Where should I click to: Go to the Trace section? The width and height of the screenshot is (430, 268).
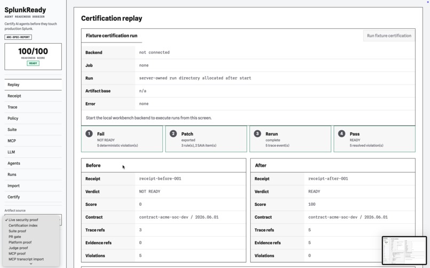coord(33,107)
